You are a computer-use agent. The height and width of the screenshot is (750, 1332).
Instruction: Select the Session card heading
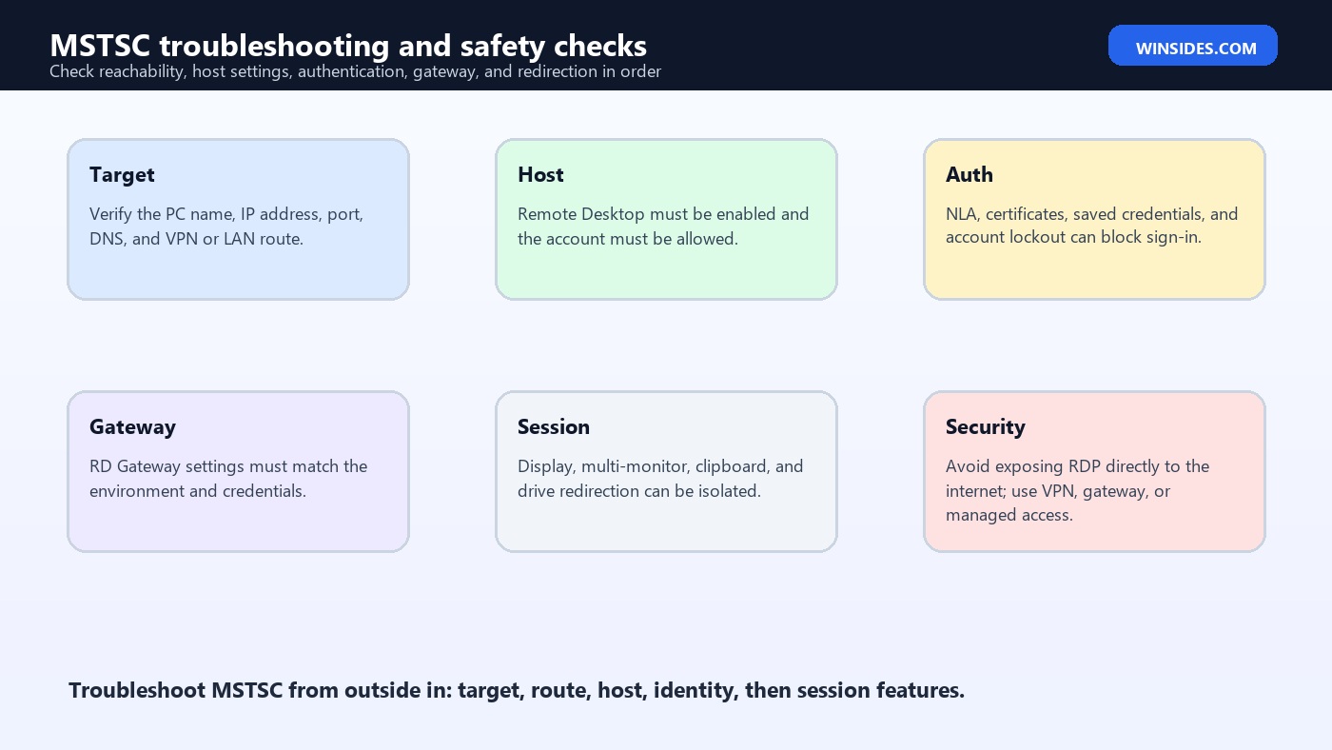554,427
